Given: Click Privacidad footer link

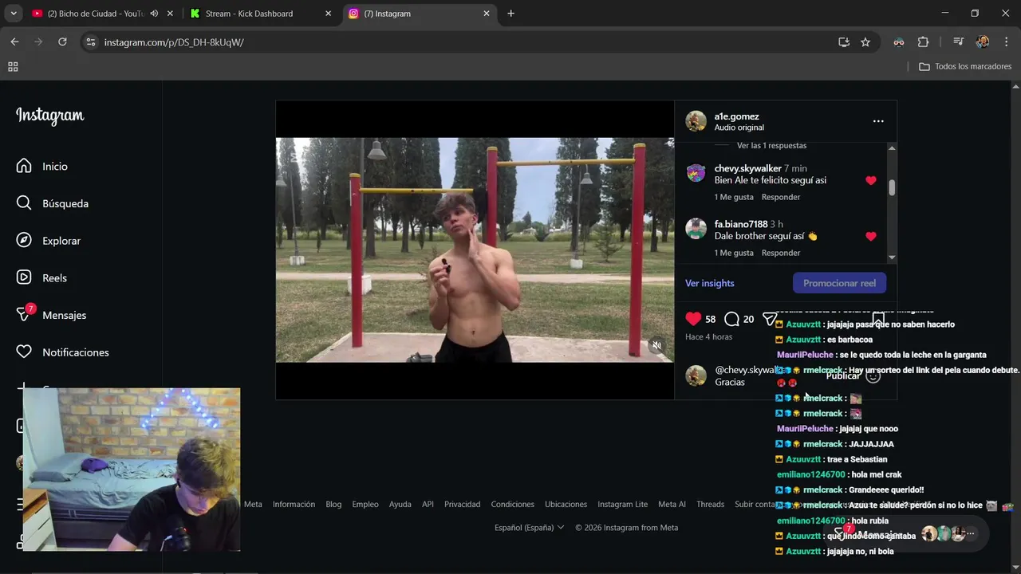Looking at the screenshot, I should tap(462, 504).
